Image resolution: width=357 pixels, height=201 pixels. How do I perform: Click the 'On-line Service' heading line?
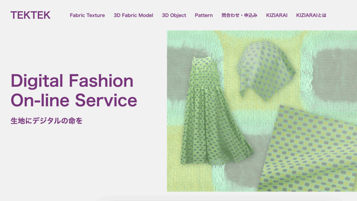pos(74,100)
